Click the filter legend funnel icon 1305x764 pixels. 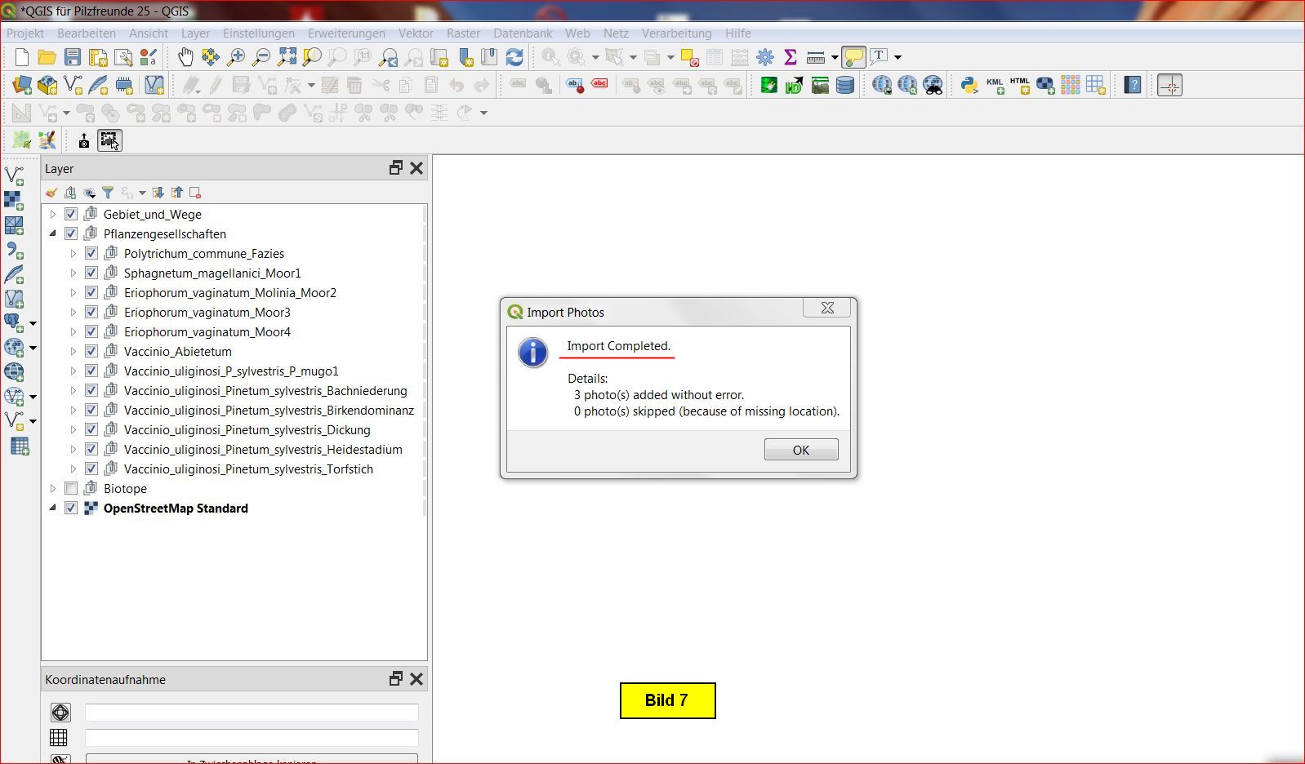(108, 193)
